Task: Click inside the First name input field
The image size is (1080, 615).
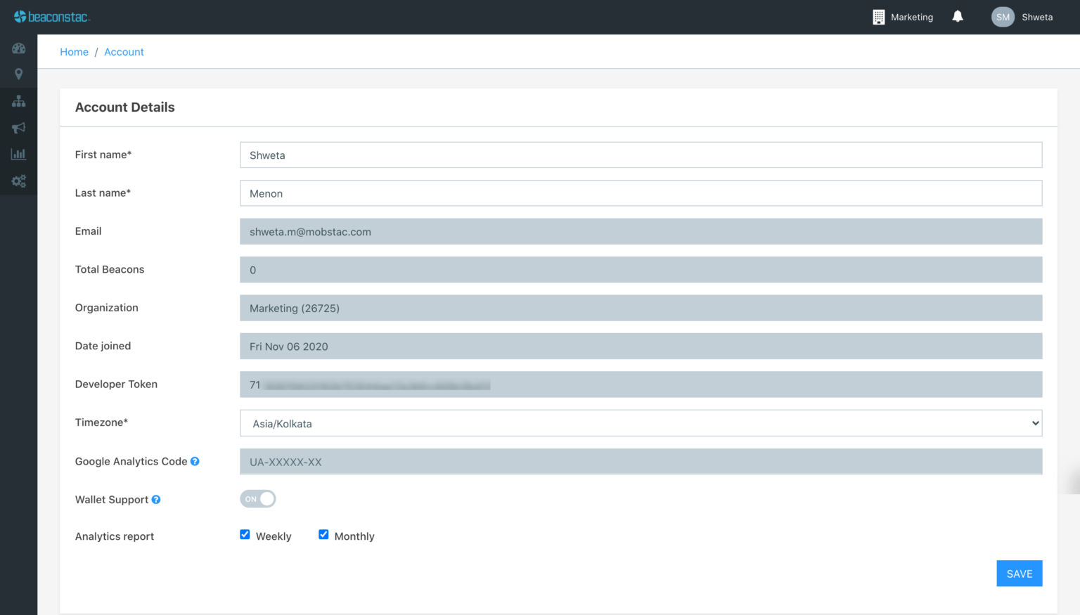Action: coord(640,155)
